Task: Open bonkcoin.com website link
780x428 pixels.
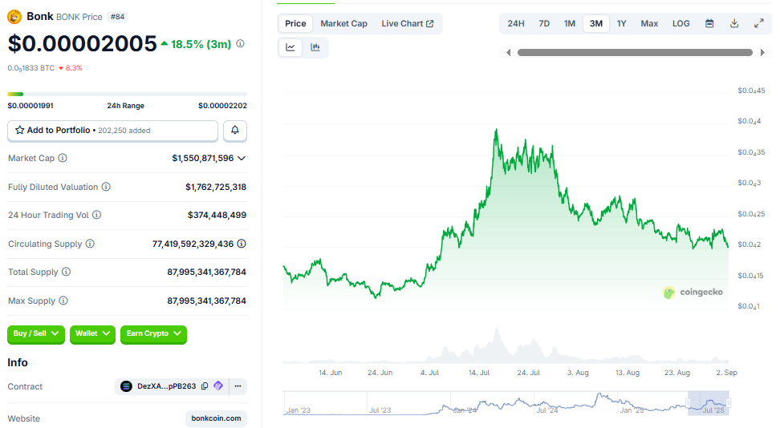Action: (x=216, y=418)
